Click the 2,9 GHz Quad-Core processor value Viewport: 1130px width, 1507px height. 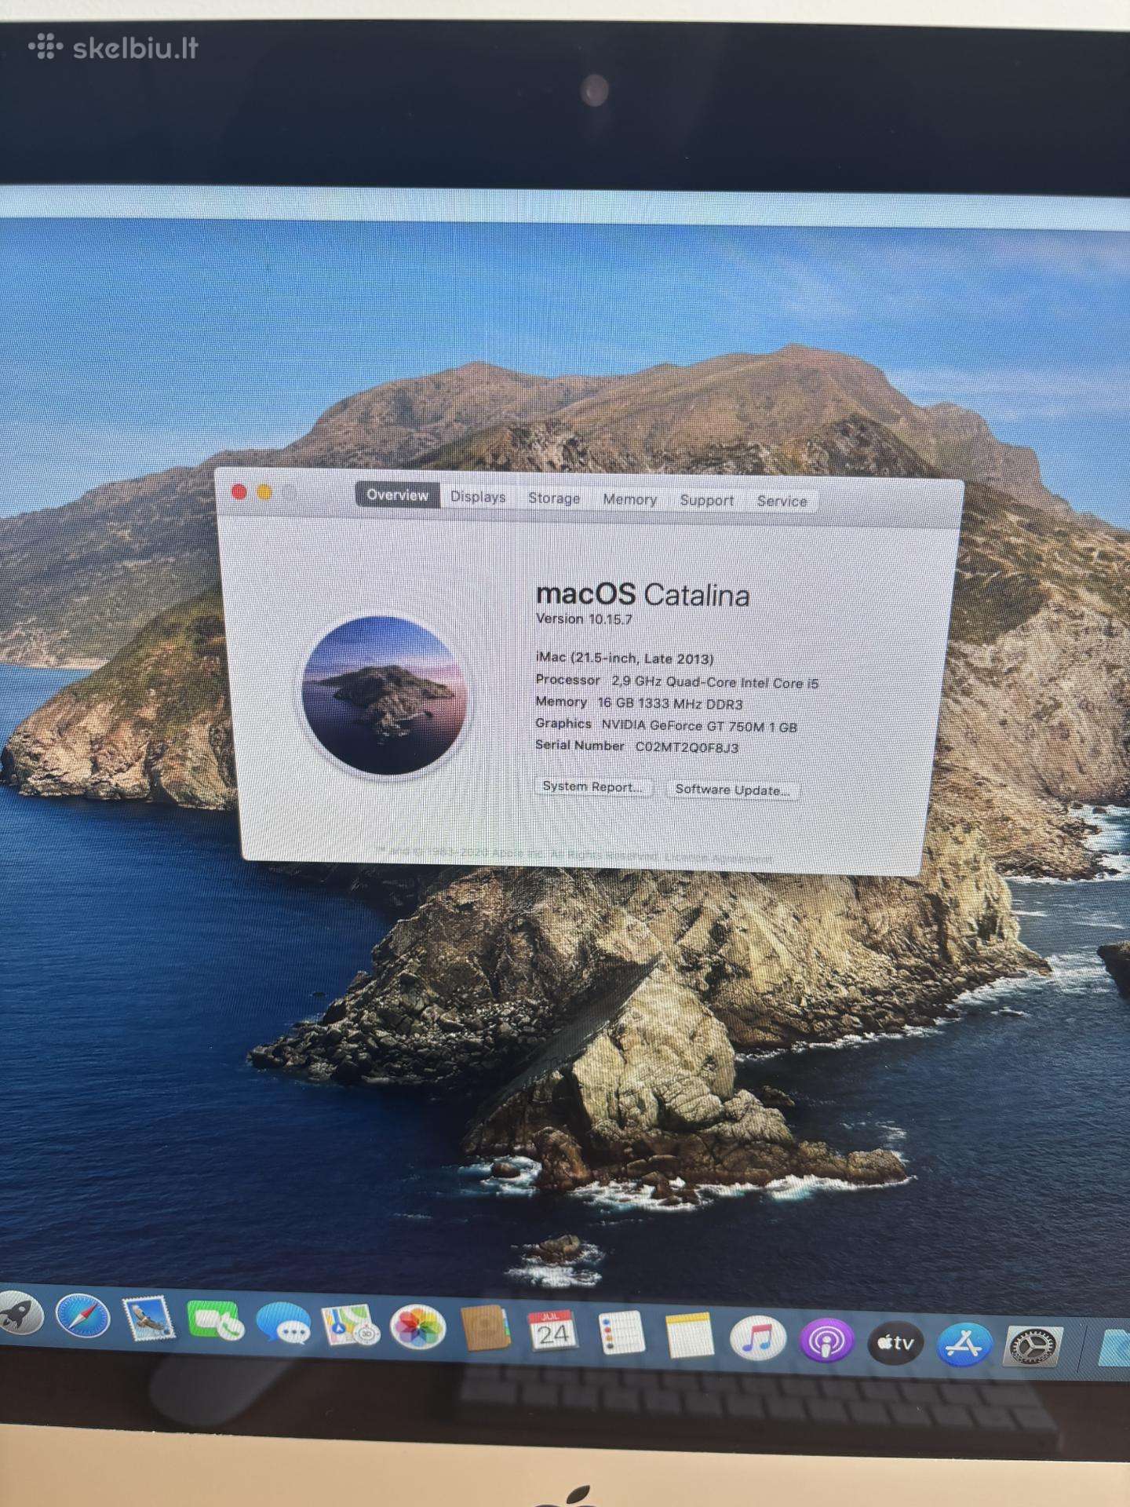pyautogui.click(x=715, y=682)
